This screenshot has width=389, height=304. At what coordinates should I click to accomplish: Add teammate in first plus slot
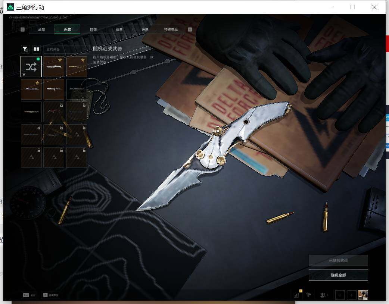tap(340, 295)
